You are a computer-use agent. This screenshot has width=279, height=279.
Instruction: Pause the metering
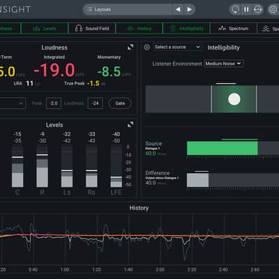(246, 10)
